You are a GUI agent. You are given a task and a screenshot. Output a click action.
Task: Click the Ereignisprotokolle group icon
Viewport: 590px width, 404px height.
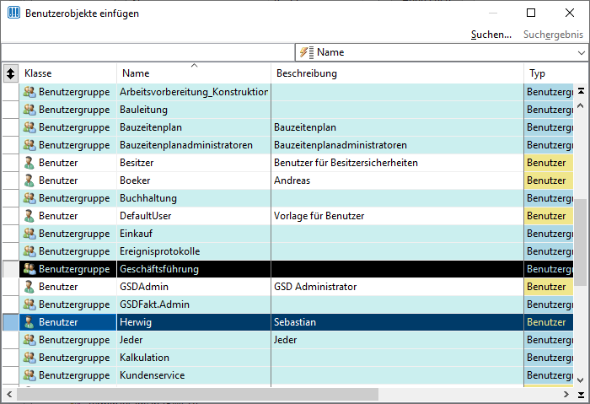(29, 251)
